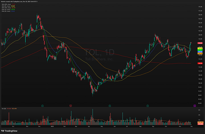
Task: Click the 2025 label on time axis
Action: coord(52,126)
